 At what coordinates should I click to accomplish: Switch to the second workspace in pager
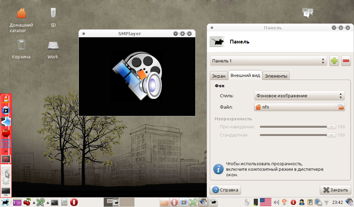coord(127,202)
